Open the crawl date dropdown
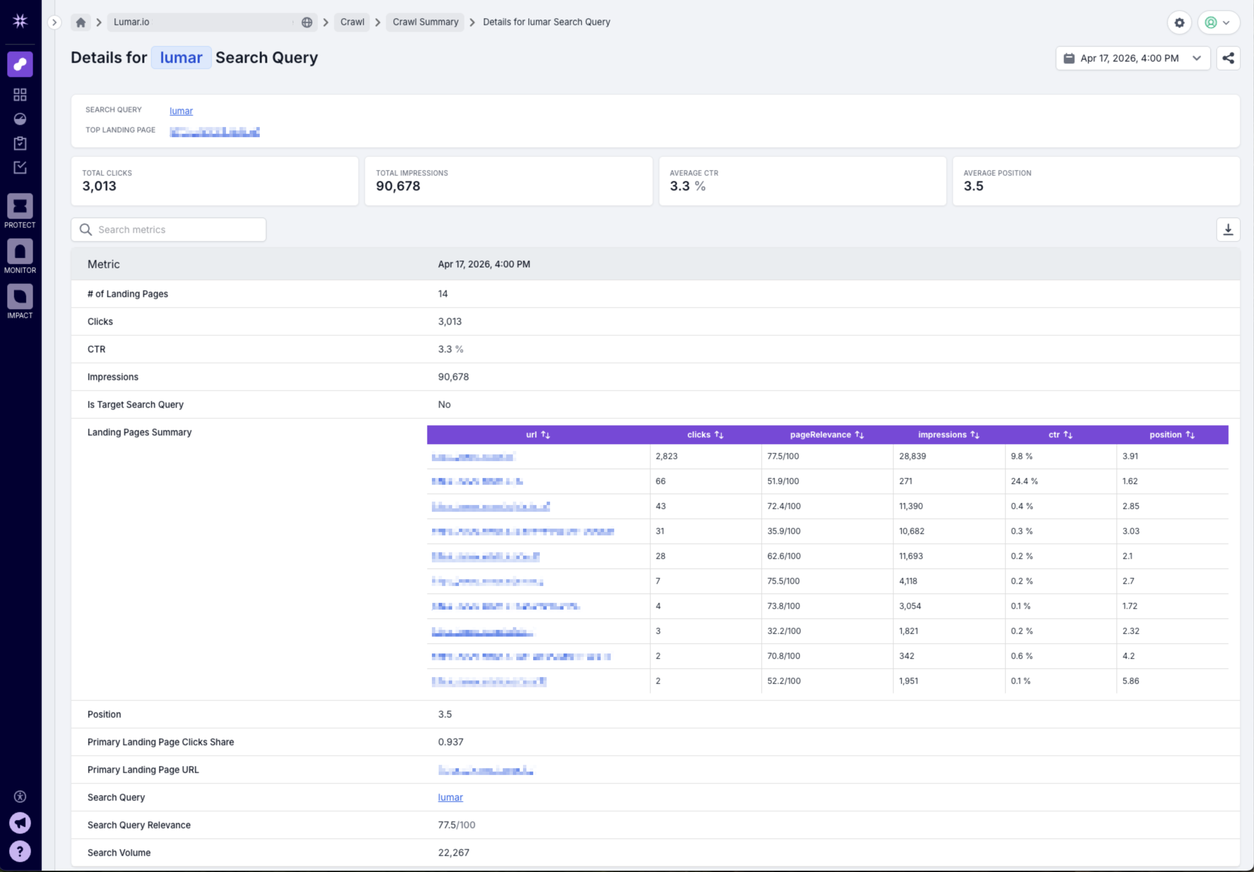This screenshot has width=1254, height=872. pos(1133,58)
